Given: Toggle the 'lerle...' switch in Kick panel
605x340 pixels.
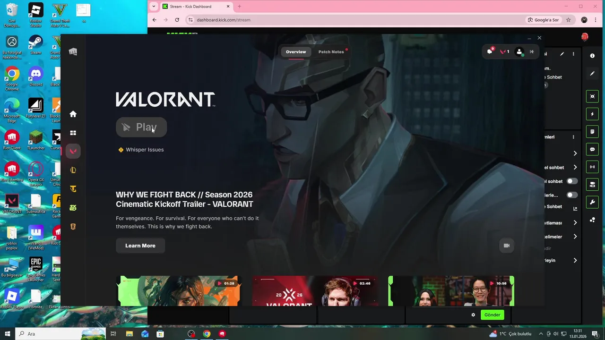Looking at the screenshot, I should pyautogui.click(x=572, y=195).
